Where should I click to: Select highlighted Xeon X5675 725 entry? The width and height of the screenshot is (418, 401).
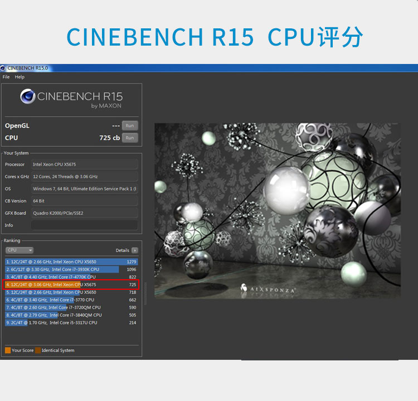pyautogui.click(x=71, y=285)
